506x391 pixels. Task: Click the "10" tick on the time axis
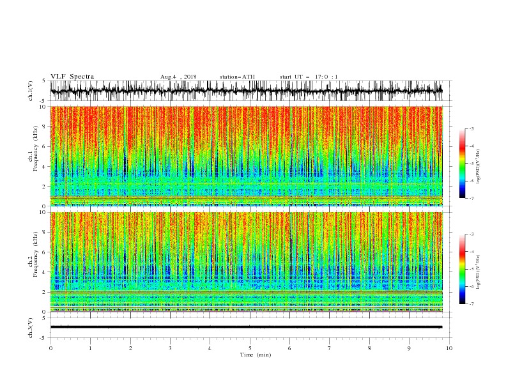[x=449, y=348]
